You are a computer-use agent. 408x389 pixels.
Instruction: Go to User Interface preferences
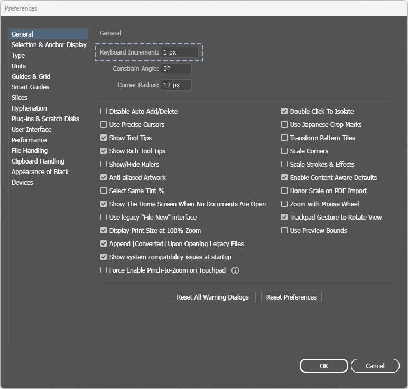click(49, 130)
